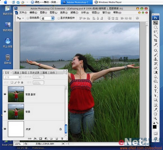Select the Blur tool

click(x=155, y=77)
